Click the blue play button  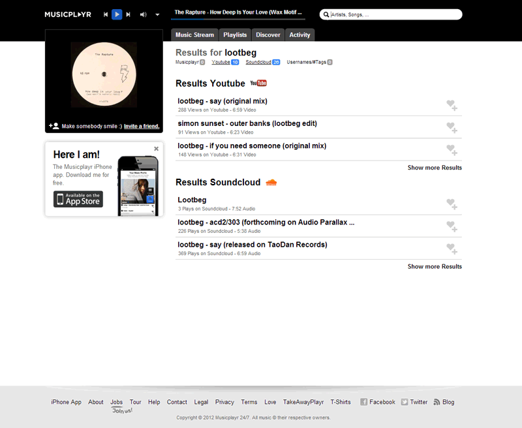point(117,14)
